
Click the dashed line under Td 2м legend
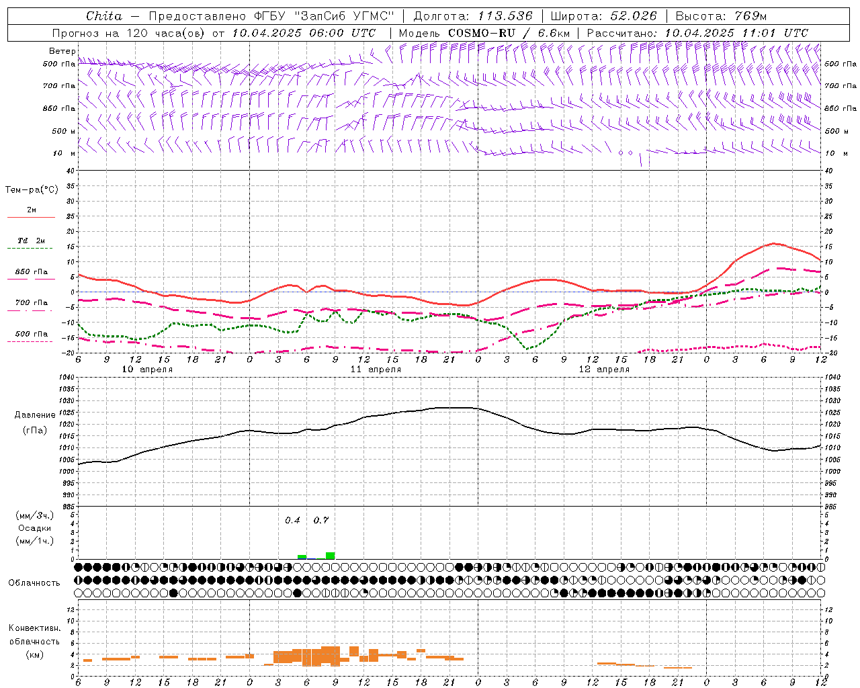30,249
